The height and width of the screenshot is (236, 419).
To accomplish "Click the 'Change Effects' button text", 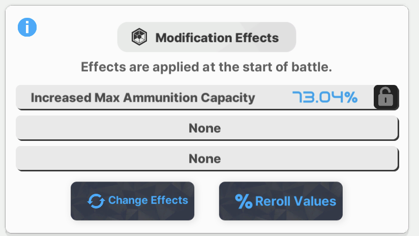I will pyautogui.click(x=148, y=200).
